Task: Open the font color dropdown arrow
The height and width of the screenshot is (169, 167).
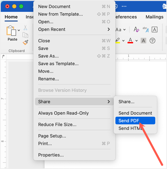Action: [137, 41]
